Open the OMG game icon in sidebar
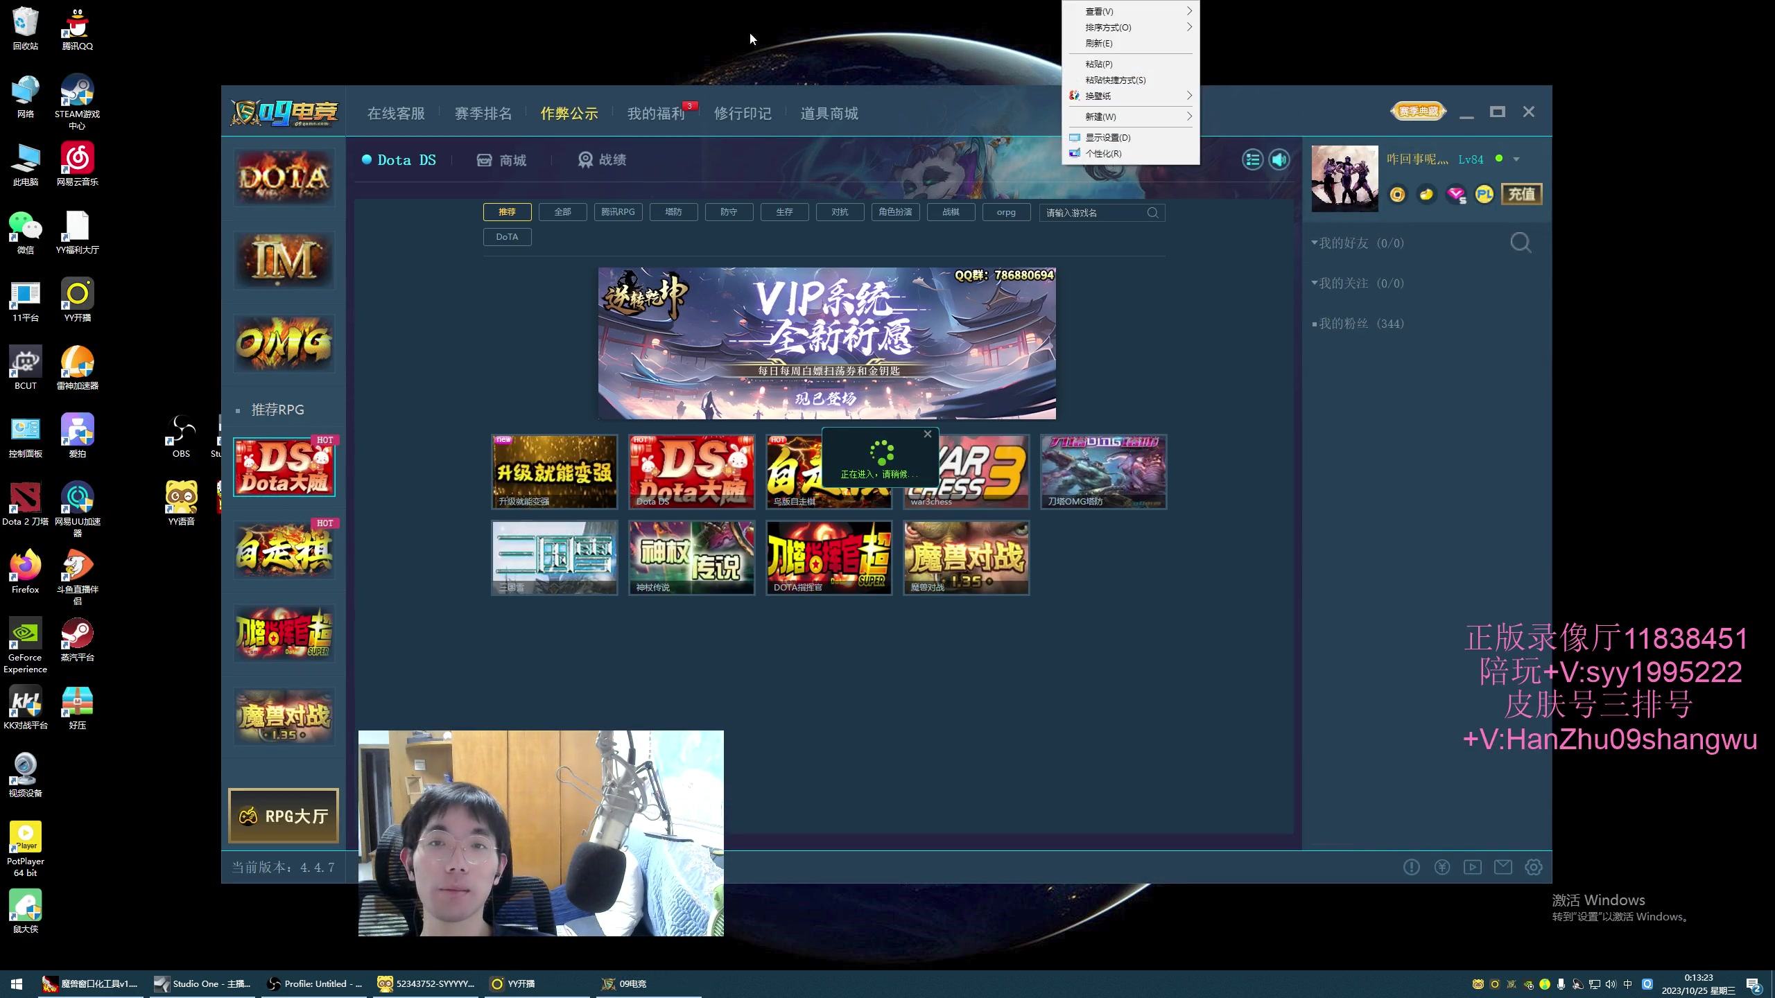The width and height of the screenshot is (1775, 998). [x=284, y=344]
